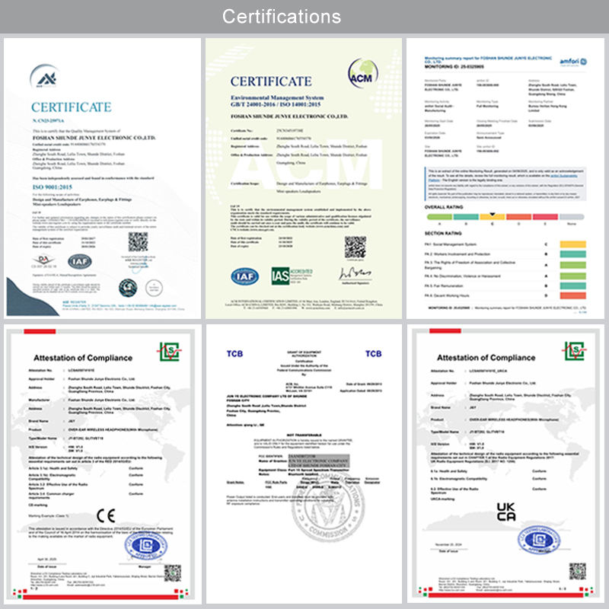Click teal swatch for Workers Involvement and Protection
This screenshot has width=609, height=609.
(573, 254)
